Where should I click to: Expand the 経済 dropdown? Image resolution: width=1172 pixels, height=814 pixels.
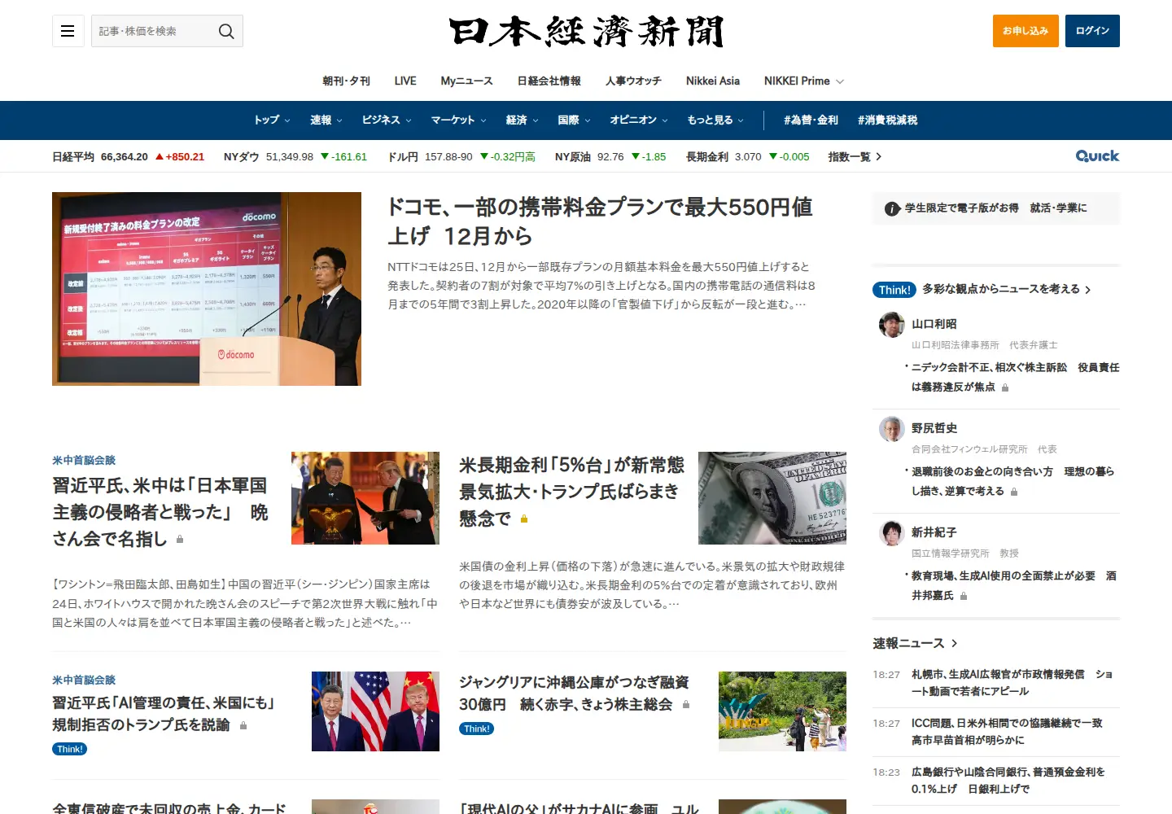point(522,120)
